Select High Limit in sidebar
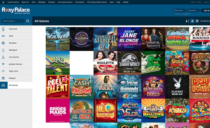Viewport: 210px width, 128px height. coord(16,71)
